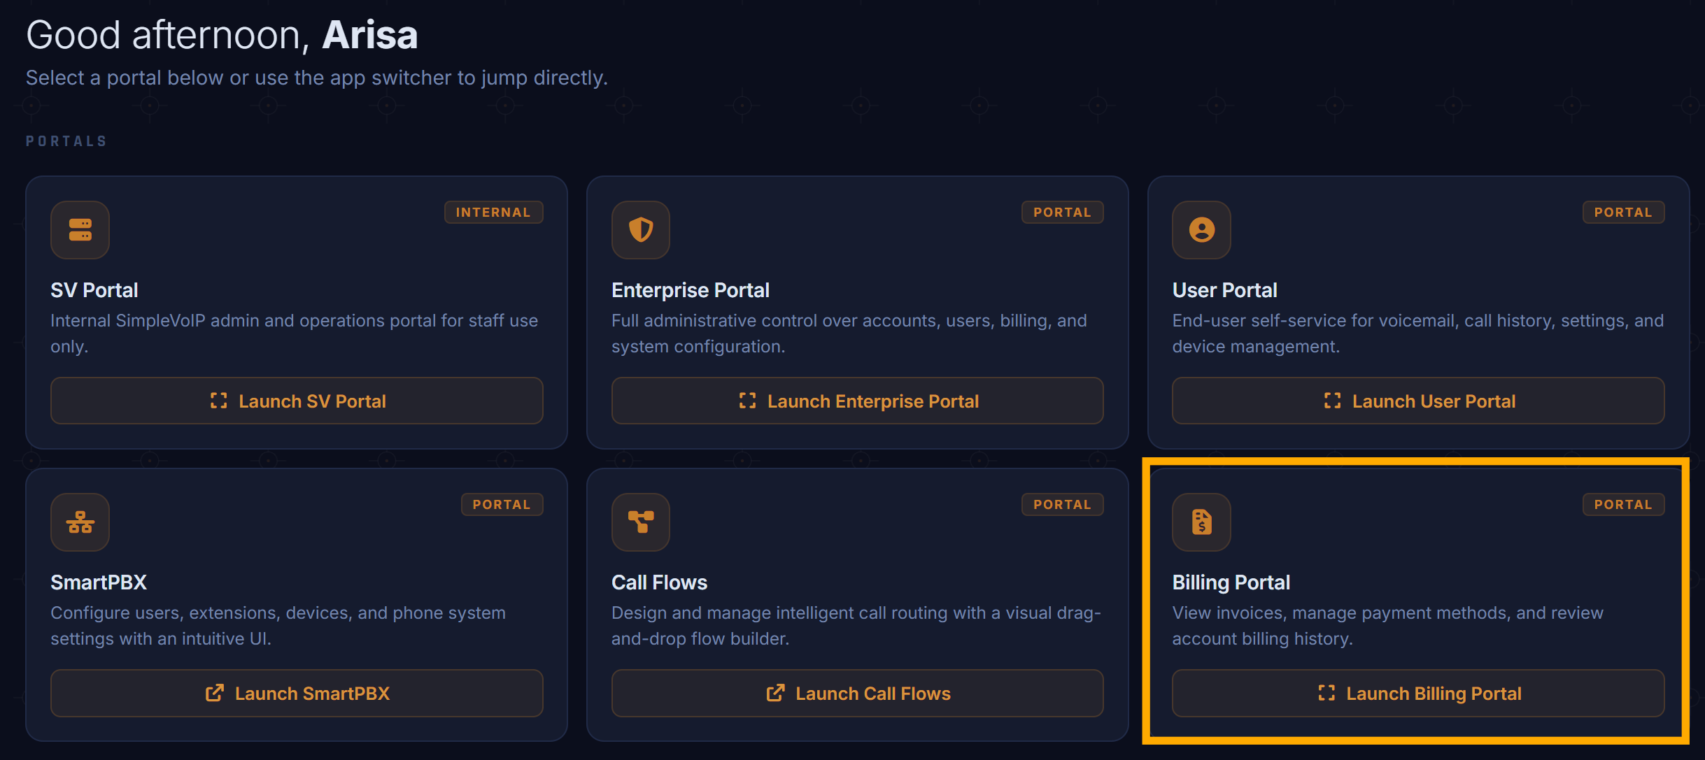The width and height of the screenshot is (1705, 760).
Task: Launch the Enterprise Portal
Action: click(x=857, y=401)
